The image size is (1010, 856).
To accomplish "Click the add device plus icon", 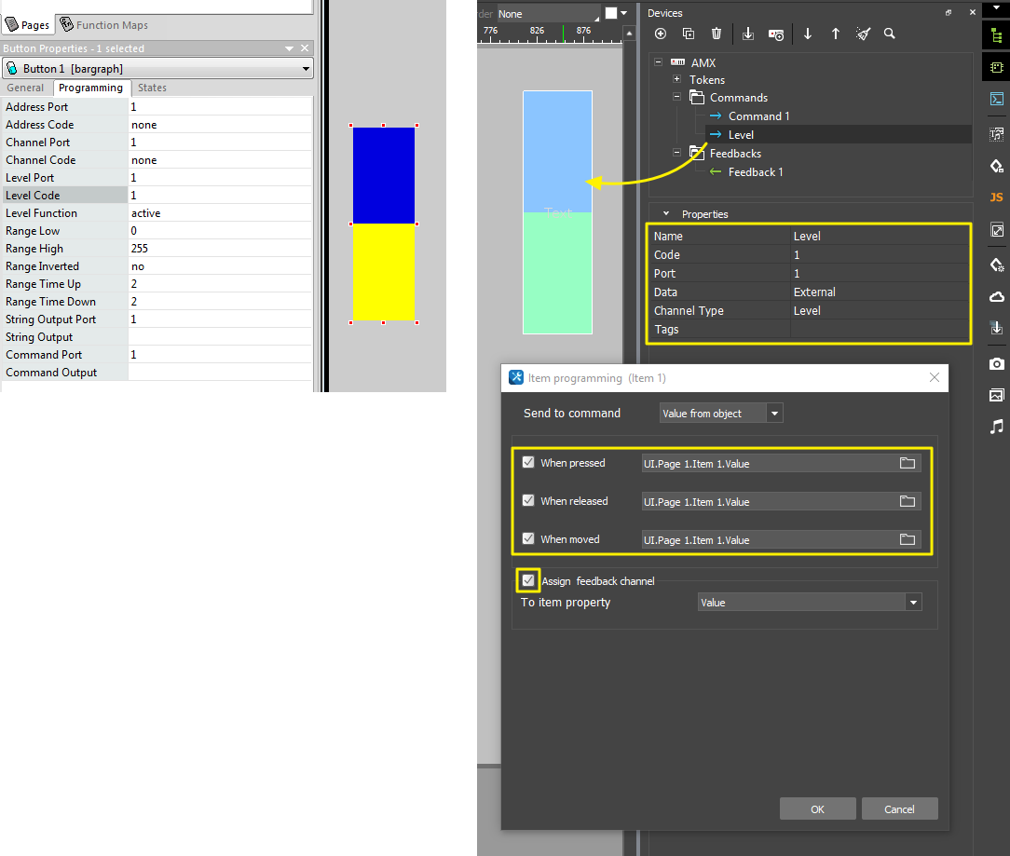I will click(661, 34).
